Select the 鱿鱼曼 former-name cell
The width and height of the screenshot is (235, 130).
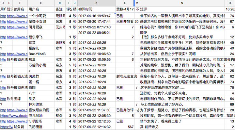coord(20,127)
